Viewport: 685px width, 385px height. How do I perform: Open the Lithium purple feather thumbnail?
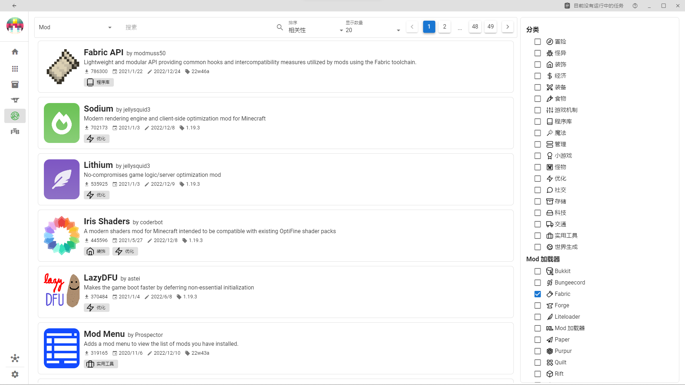point(62,179)
